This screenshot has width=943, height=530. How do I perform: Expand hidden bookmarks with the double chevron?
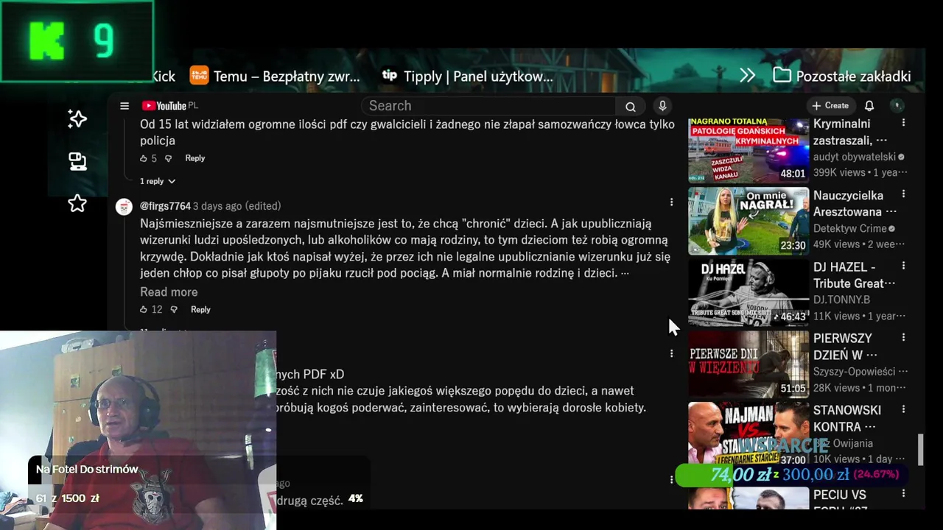click(x=747, y=76)
